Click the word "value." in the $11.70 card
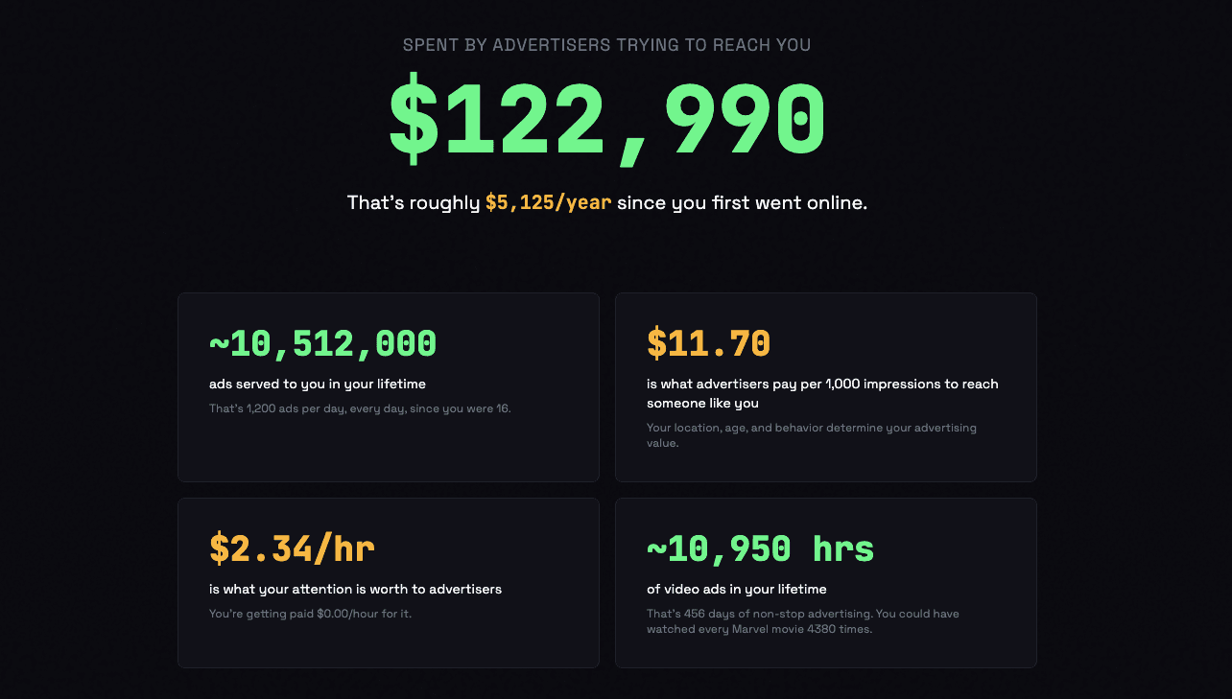 [662, 444]
